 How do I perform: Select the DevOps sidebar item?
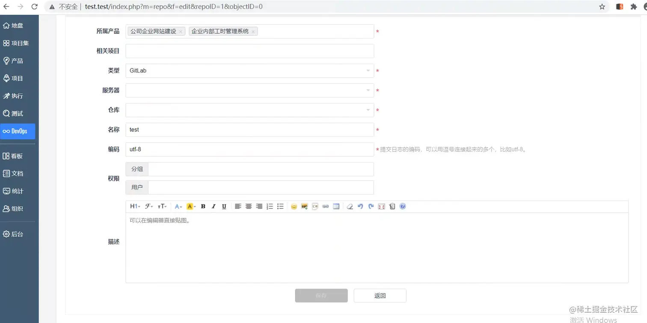tap(18, 131)
